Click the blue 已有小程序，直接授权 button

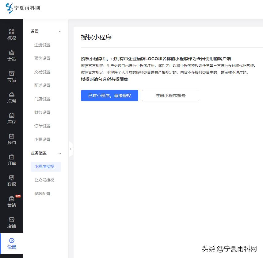coord(109,96)
